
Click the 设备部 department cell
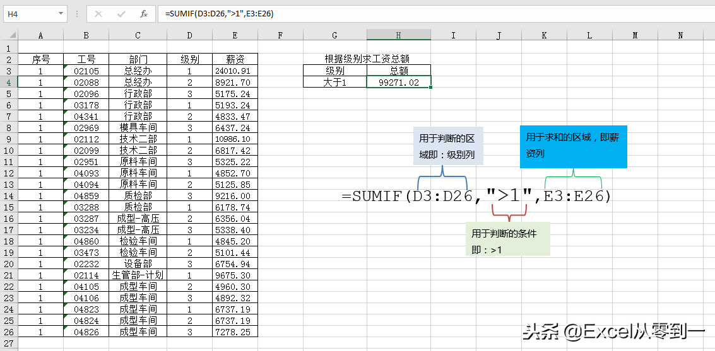(138, 263)
